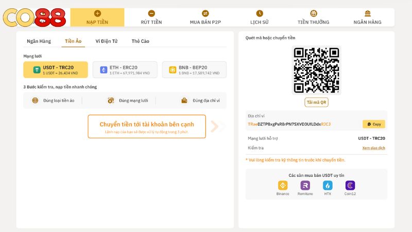Click the Chuyển tiền tới tài khoản bên cạnh box
The height and width of the screenshot is (232, 412).
point(147,126)
